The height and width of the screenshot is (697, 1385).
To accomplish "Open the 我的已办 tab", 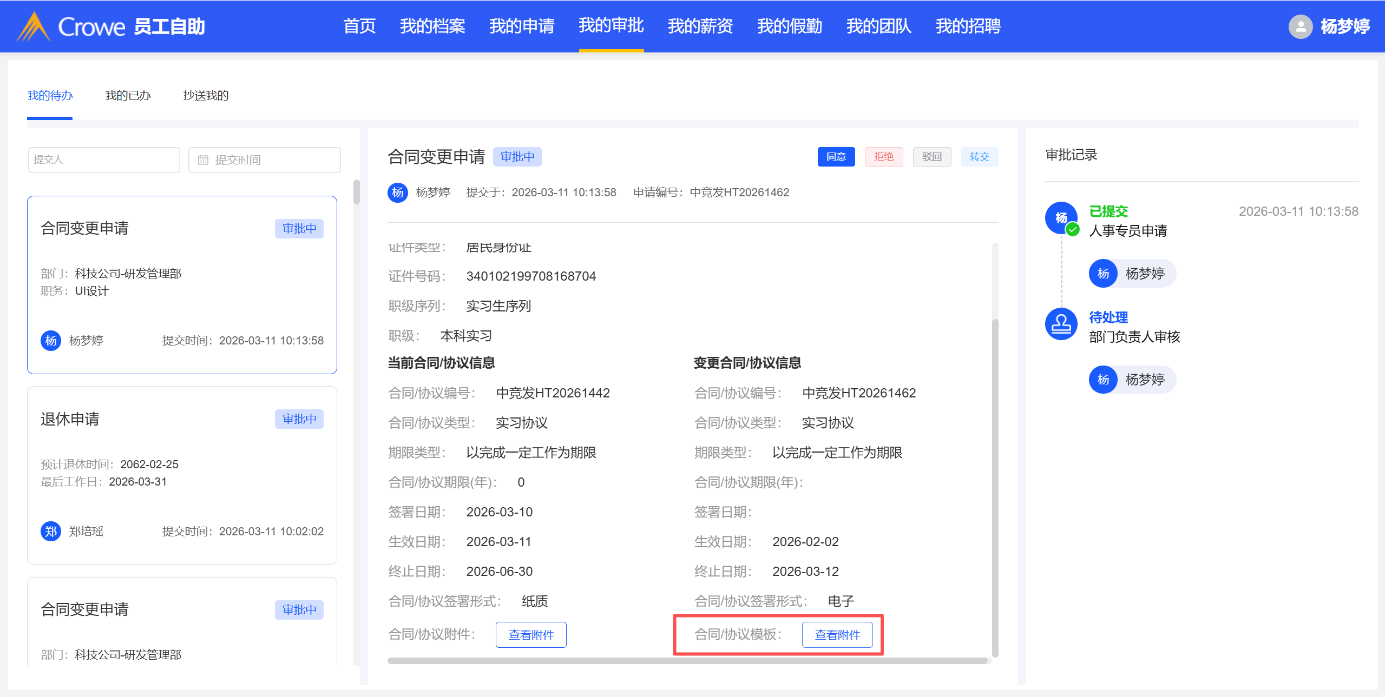I will [128, 96].
